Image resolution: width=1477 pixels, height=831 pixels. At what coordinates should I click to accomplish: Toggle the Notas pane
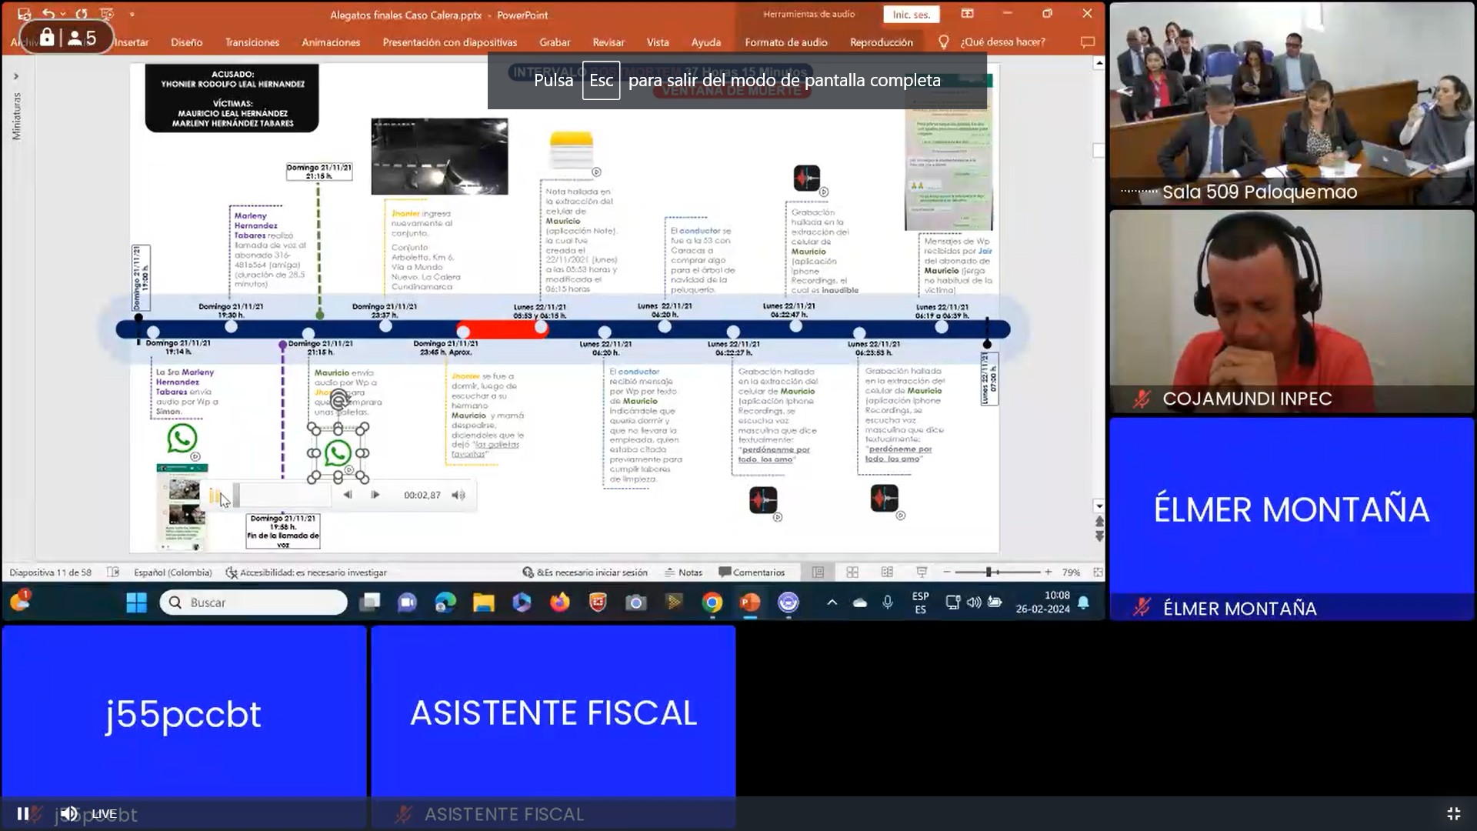684,572
